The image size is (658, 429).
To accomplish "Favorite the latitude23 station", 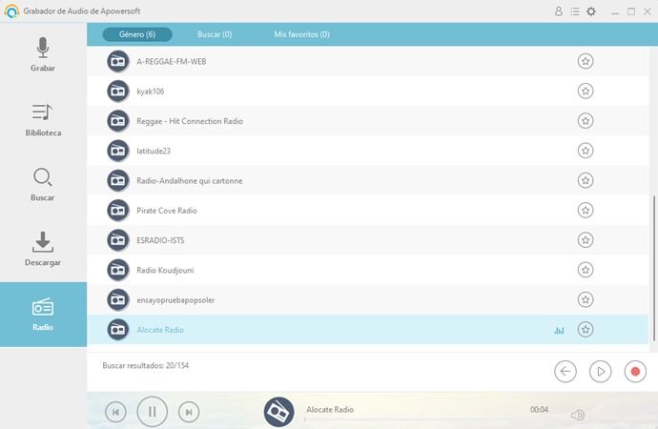I will point(586,151).
